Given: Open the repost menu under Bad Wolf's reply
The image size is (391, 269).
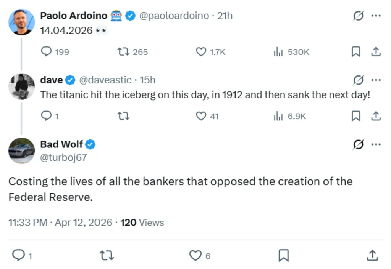Looking at the screenshot, I should tap(107, 256).
